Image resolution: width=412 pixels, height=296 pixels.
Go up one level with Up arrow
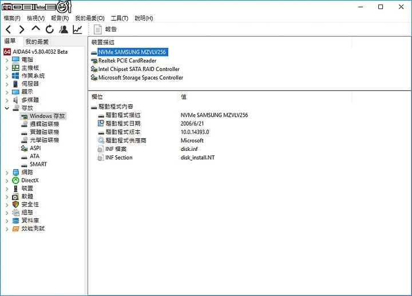pyautogui.click(x=35, y=29)
